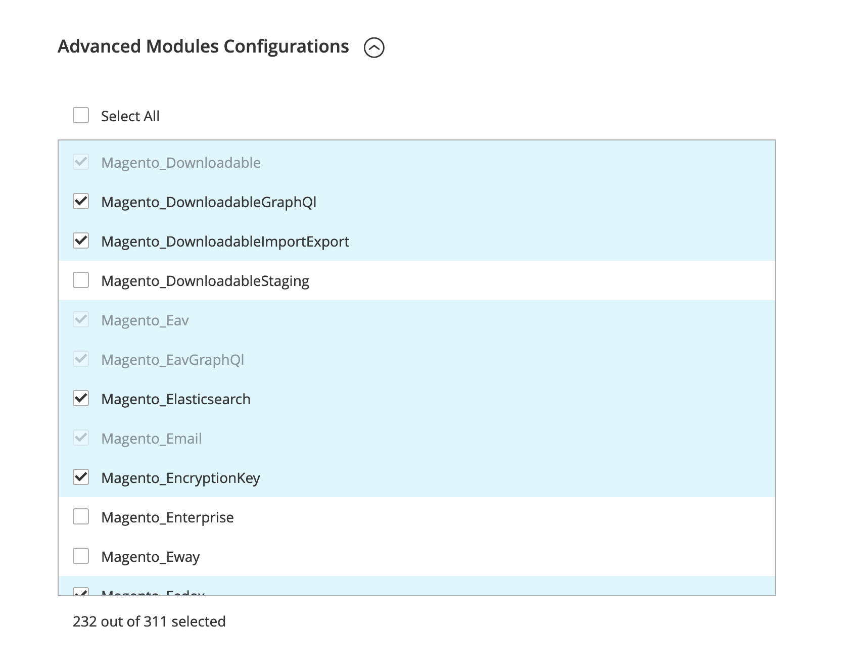Image resolution: width=850 pixels, height=672 pixels.
Task: Enable the Magento_DownloadableStaging checkbox
Action: tap(81, 280)
